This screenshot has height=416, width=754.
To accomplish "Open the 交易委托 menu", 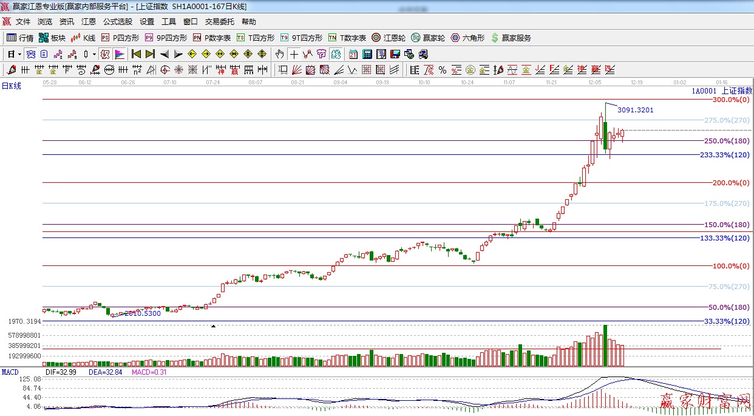I will (219, 22).
